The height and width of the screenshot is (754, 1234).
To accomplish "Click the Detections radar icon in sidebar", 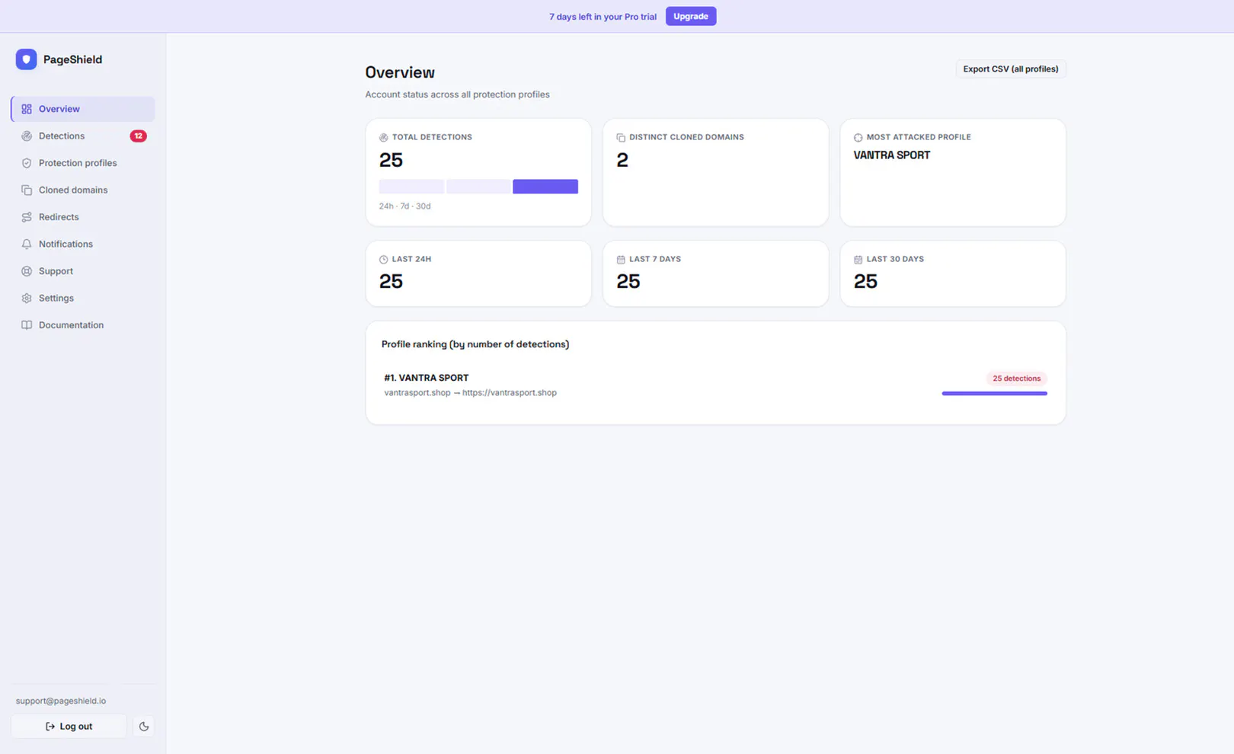I will point(27,136).
